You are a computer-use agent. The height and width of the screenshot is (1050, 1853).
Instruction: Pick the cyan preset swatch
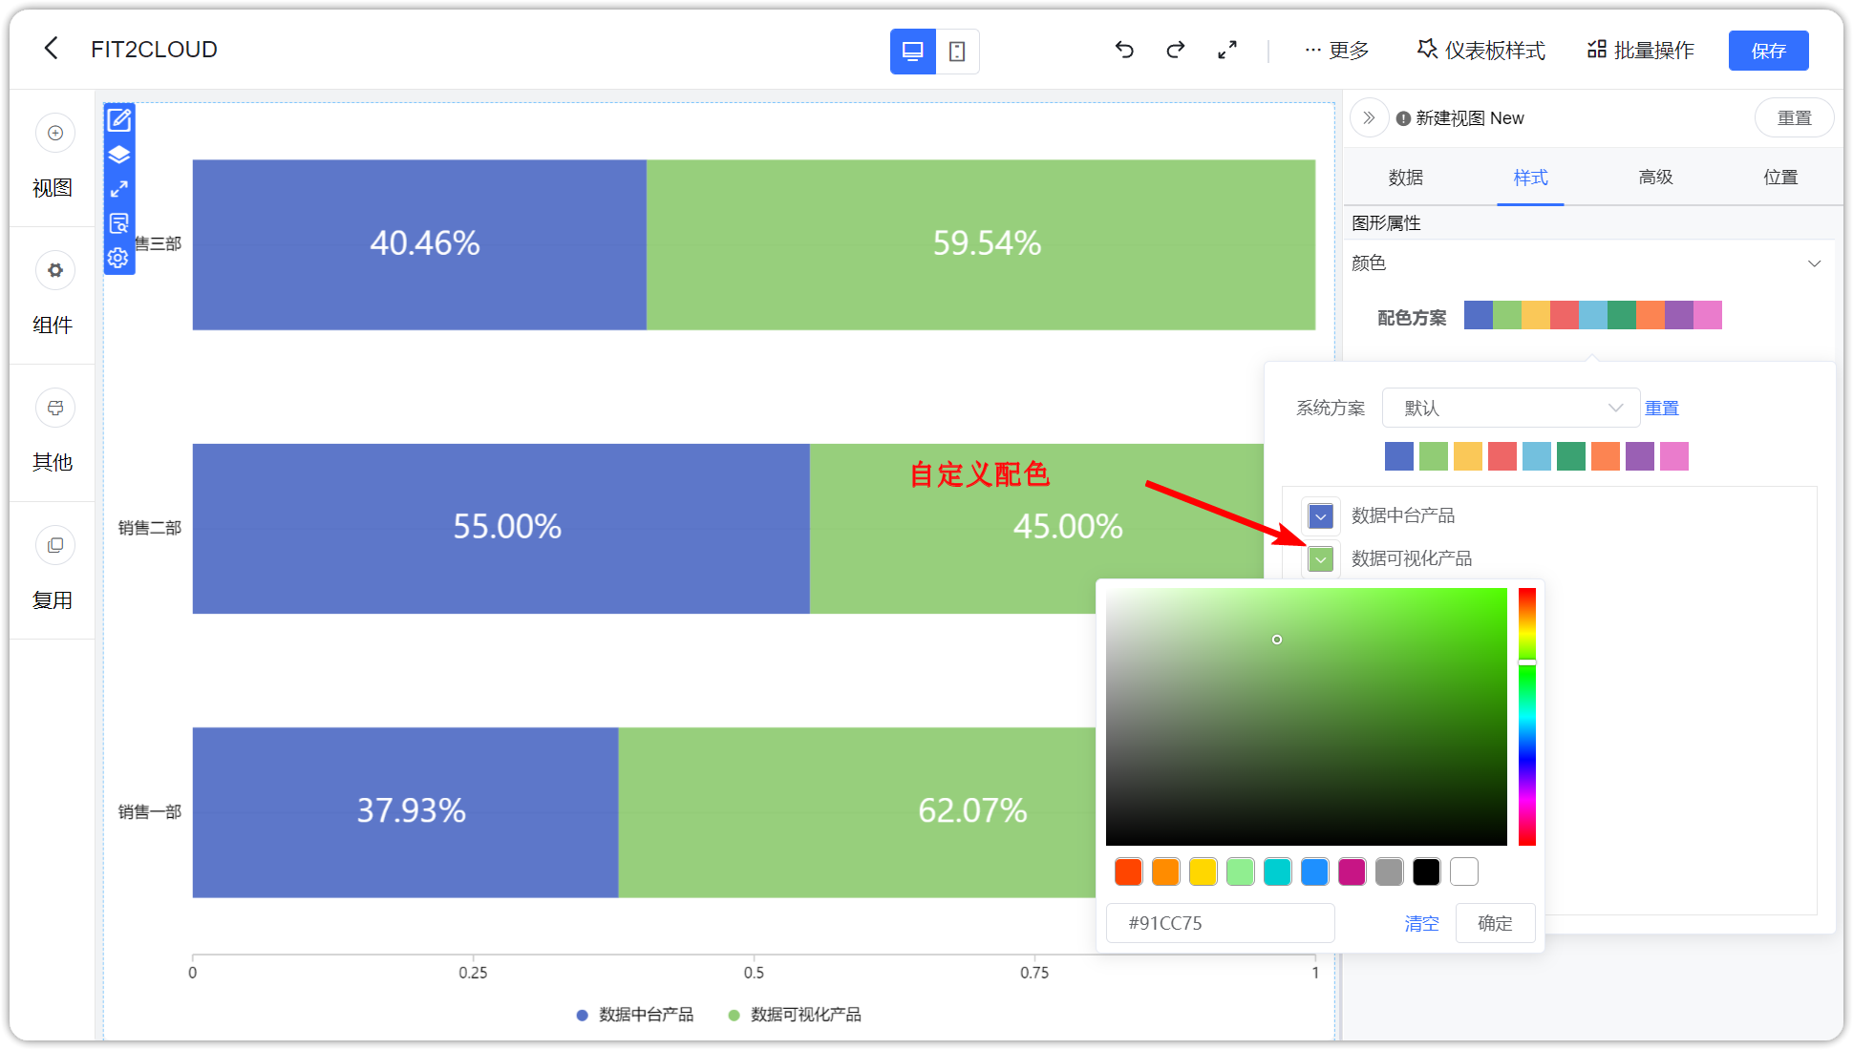1277,871
